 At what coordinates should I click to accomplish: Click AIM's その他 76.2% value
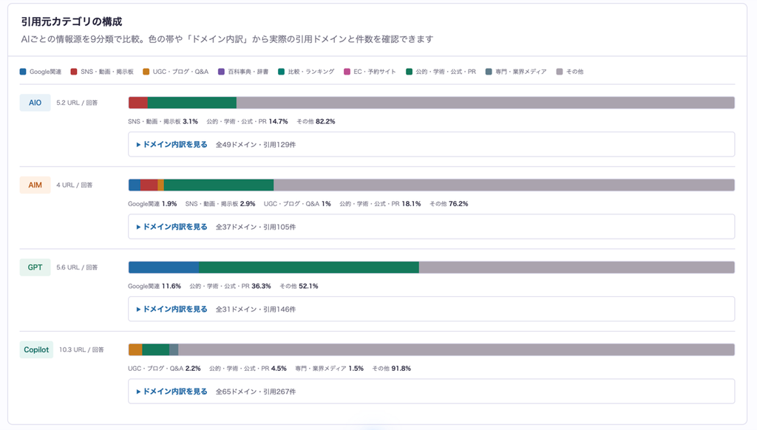449,204
